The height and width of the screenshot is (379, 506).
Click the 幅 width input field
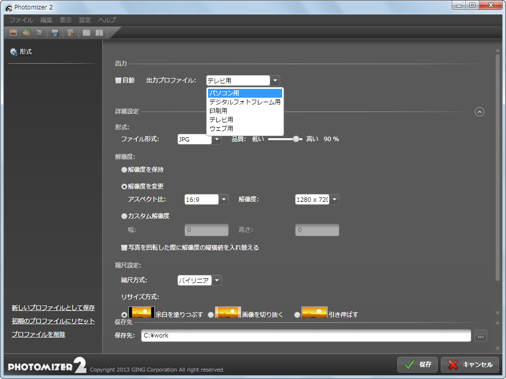click(207, 230)
